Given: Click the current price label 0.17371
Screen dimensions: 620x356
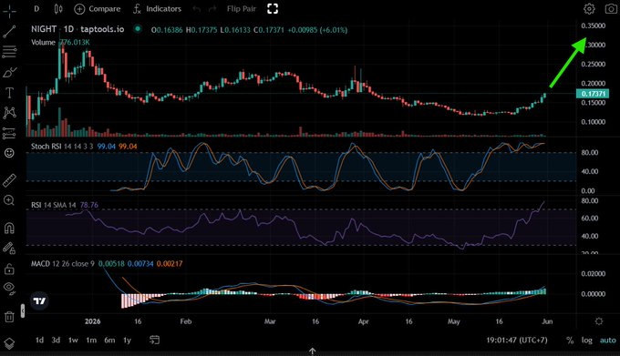Looking at the screenshot, I should click(593, 94).
